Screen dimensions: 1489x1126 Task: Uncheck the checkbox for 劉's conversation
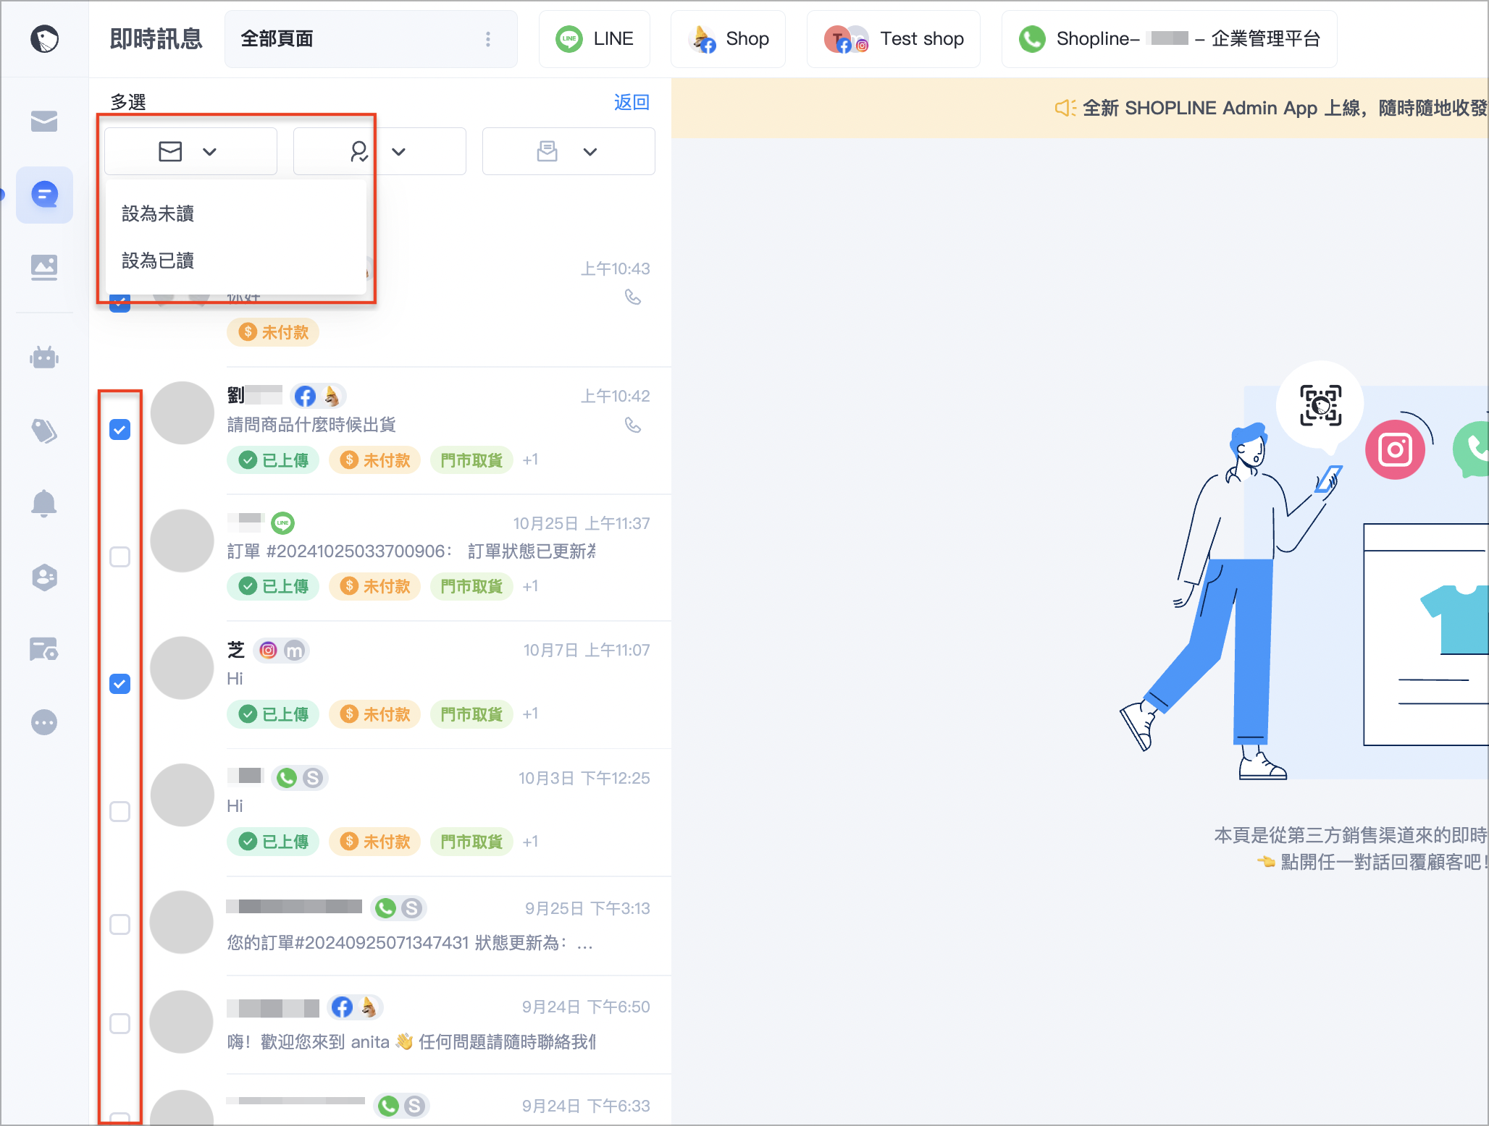(119, 429)
